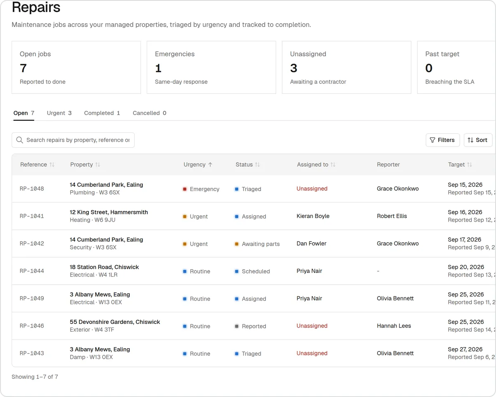Open repair reference RP-1041
The height and width of the screenshot is (397, 496).
(x=32, y=216)
